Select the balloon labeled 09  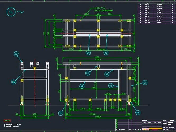(x=82, y=86)
